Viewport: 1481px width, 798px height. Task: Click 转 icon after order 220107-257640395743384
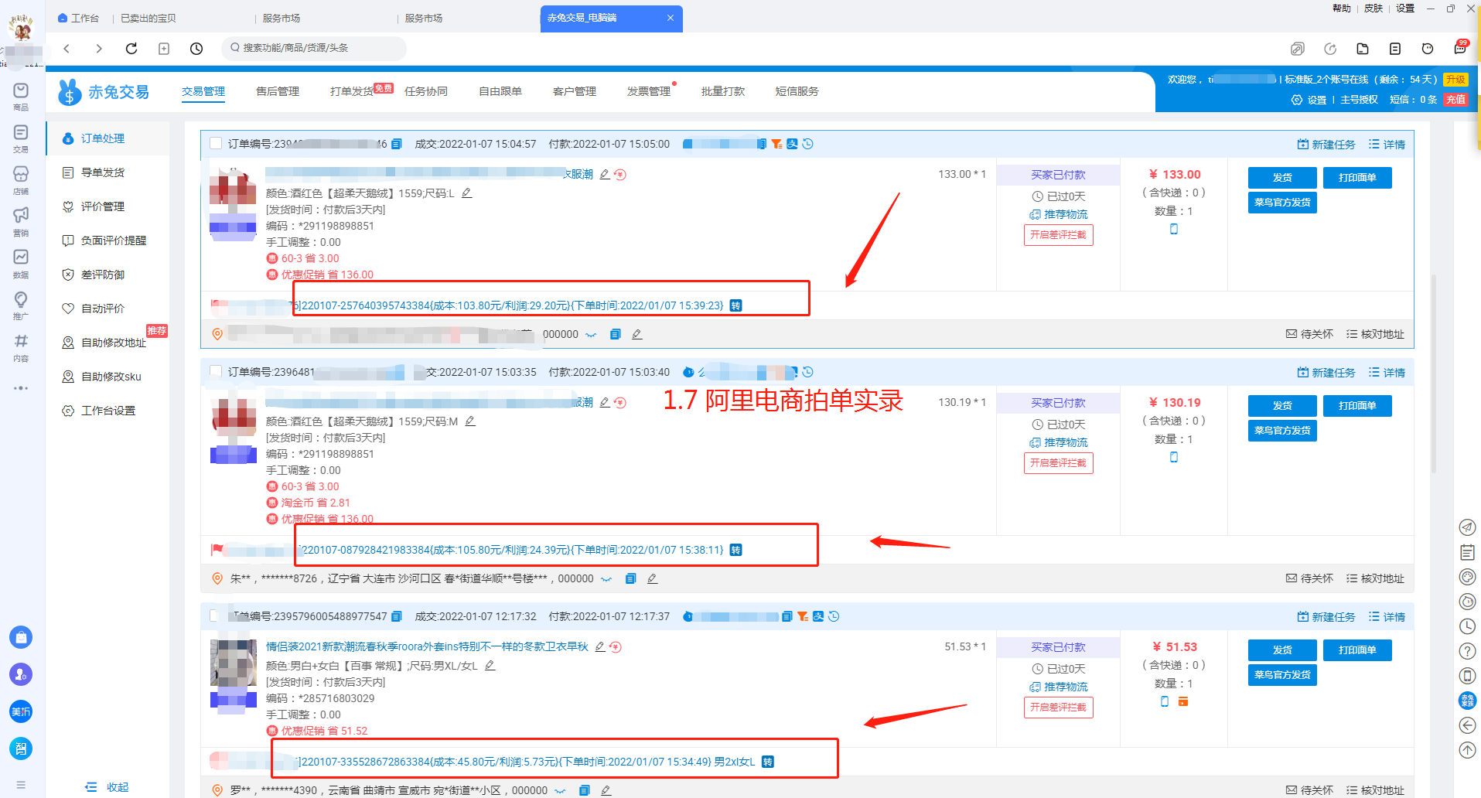pyautogui.click(x=735, y=305)
